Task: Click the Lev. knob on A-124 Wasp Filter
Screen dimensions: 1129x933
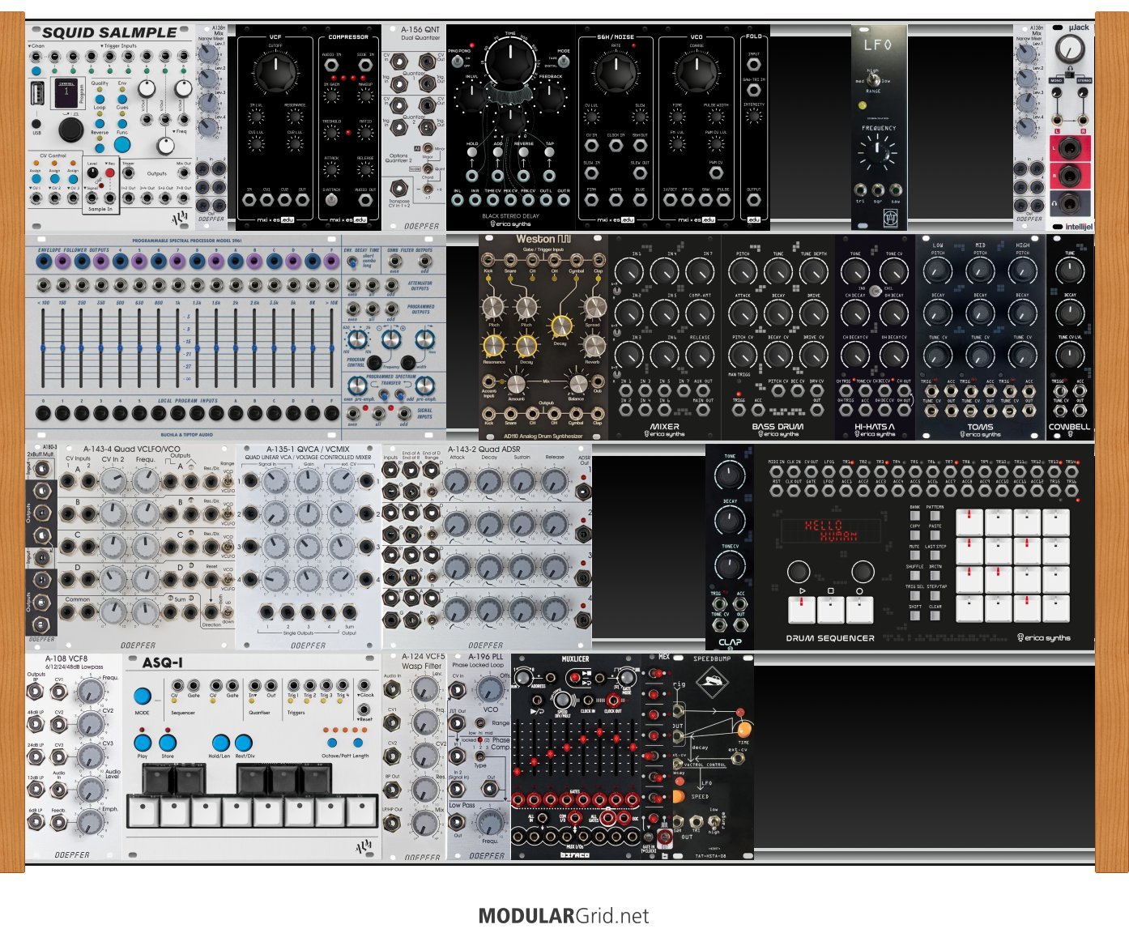Action: [x=424, y=691]
